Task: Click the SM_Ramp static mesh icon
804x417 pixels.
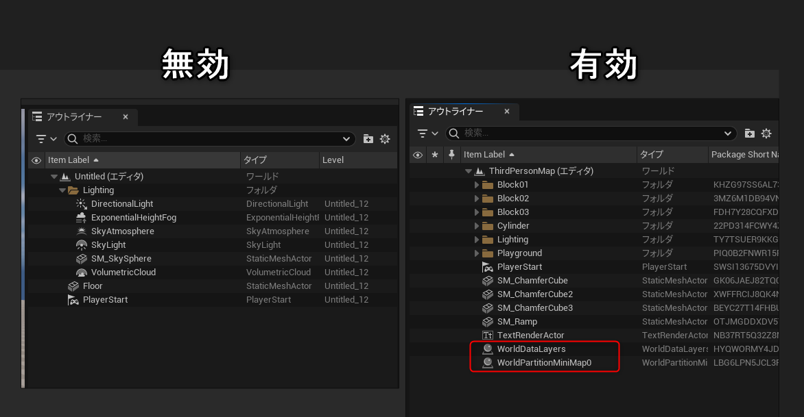Action: click(486, 321)
